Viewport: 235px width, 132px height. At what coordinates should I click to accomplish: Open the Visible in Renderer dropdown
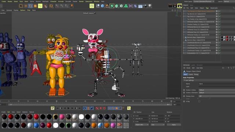point(217,93)
